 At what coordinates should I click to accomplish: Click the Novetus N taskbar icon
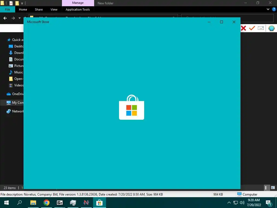86,203
